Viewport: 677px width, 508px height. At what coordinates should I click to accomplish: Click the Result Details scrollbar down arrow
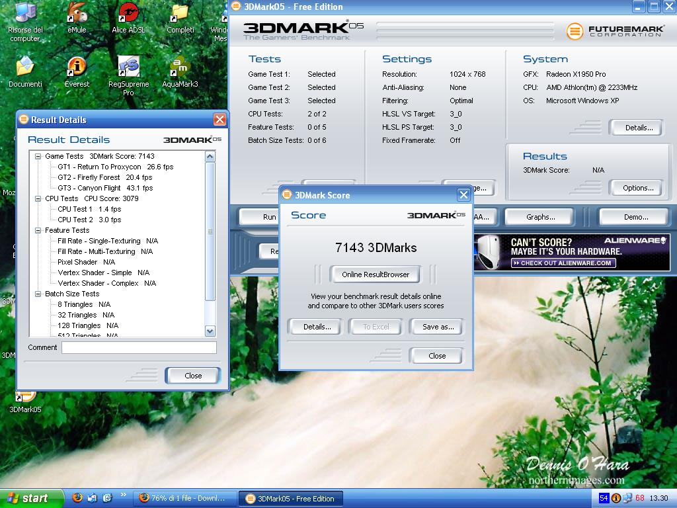coord(210,331)
